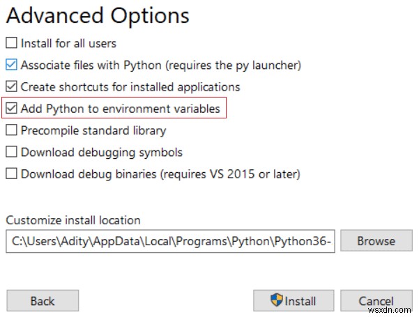Click into the install location path field

point(170,242)
